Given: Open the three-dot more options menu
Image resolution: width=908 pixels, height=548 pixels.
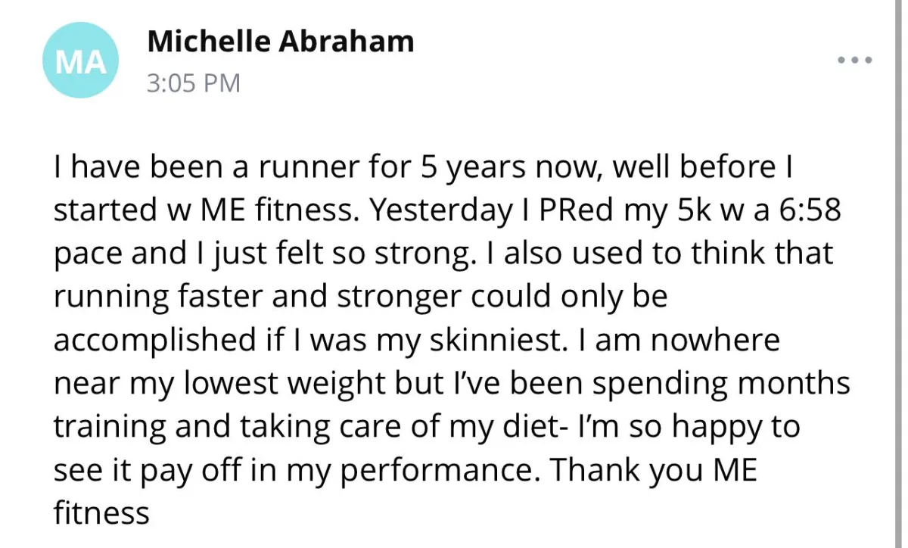Looking at the screenshot, I should coord(855,60).
